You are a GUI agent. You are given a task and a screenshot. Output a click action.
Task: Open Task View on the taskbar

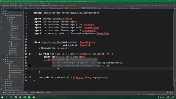point(11,97)
